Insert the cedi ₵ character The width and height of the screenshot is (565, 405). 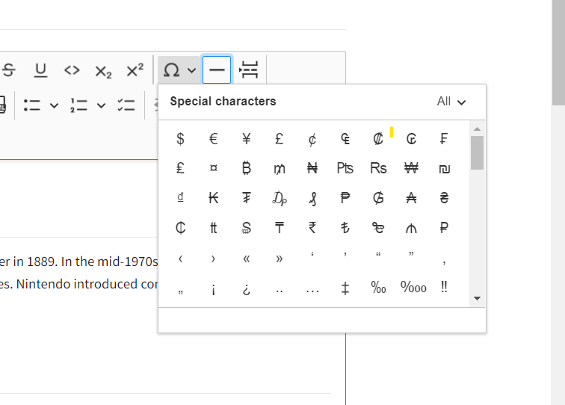pyautogui.click(x=181, y=228)
